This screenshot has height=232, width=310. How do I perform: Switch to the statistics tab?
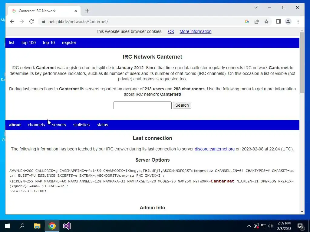(x=81, y=125)
